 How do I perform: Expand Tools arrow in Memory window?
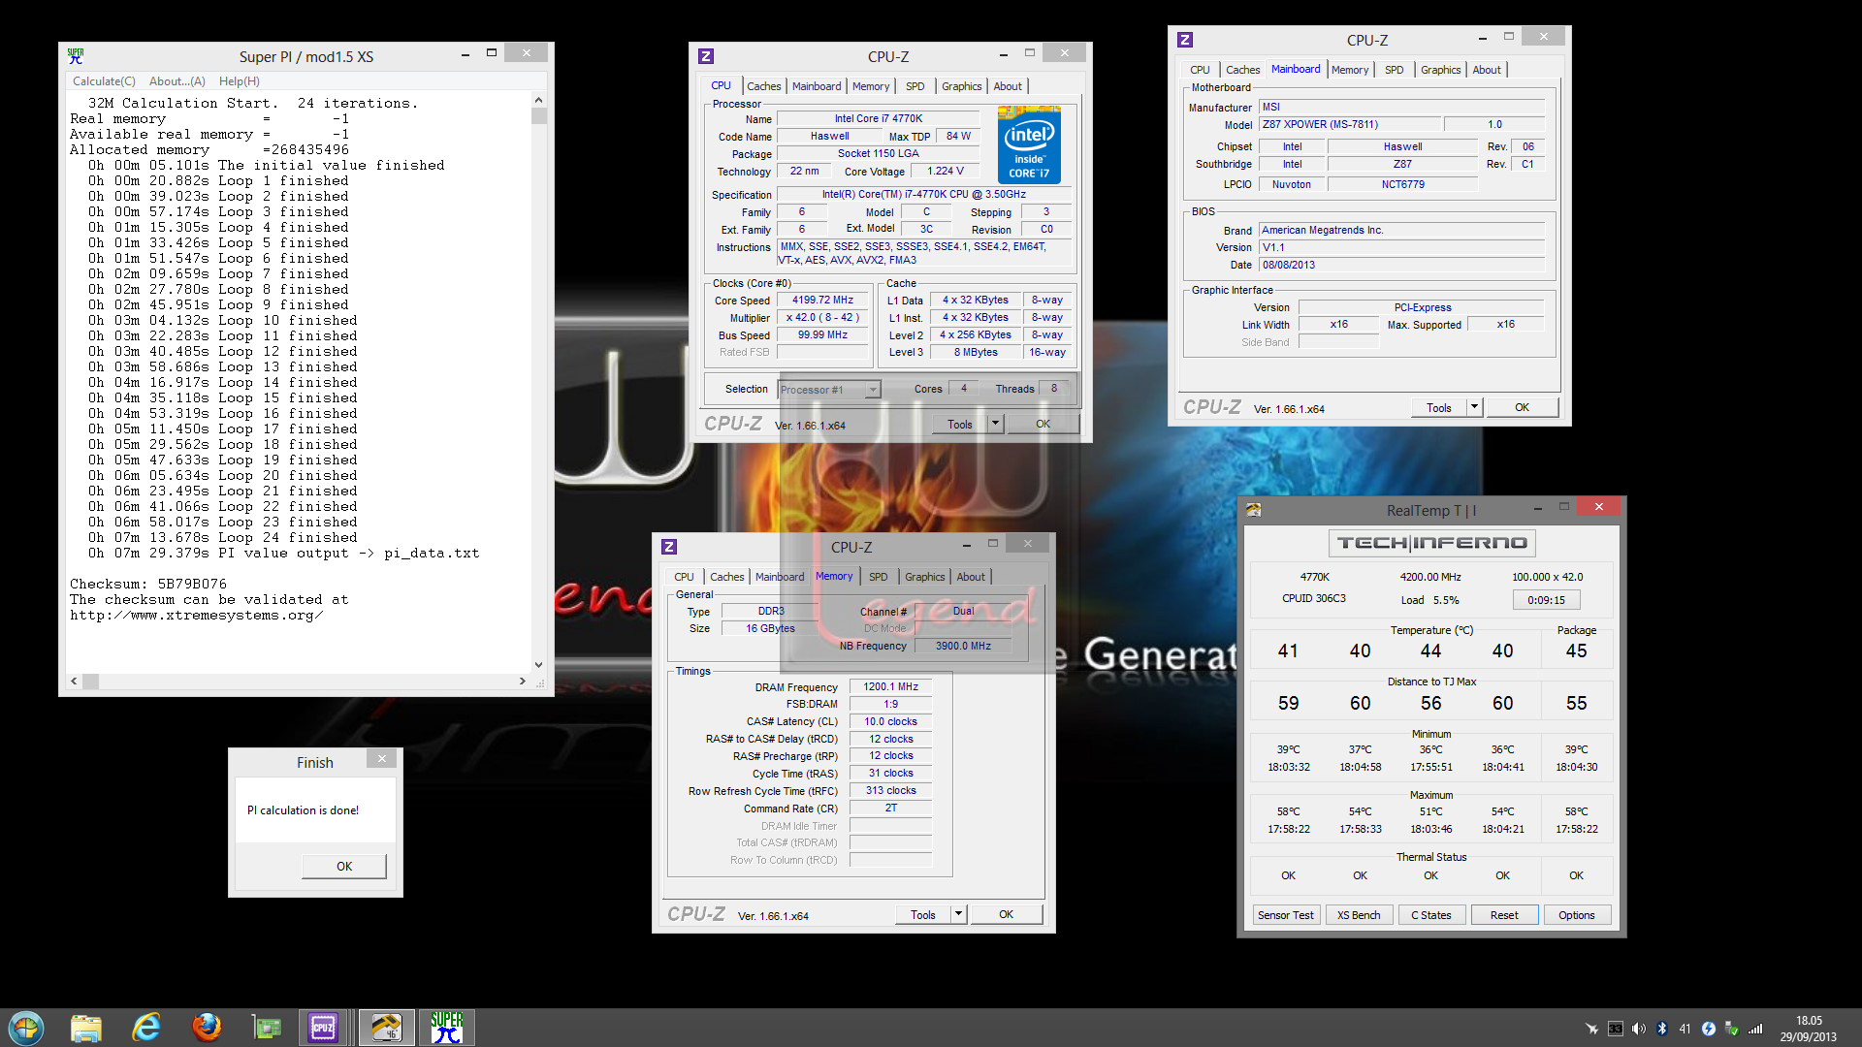tap(958, 914)
